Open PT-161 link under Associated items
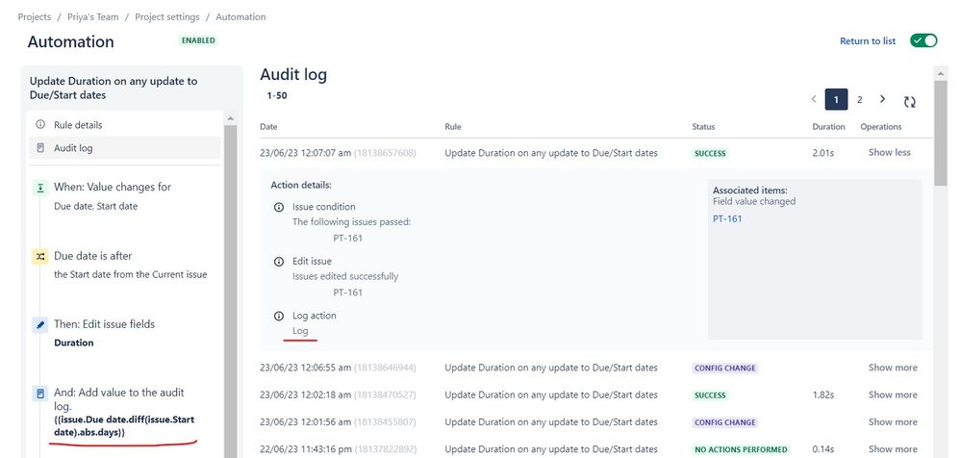The height and width of the screenshot is (458, 961). pyautogui.click(x=727, y=218)
